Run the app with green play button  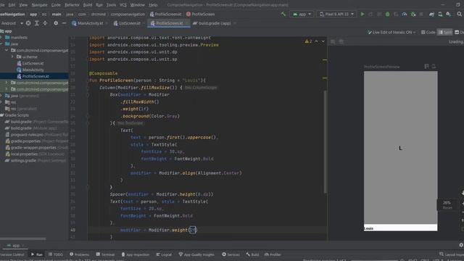(x=362, y=14)
